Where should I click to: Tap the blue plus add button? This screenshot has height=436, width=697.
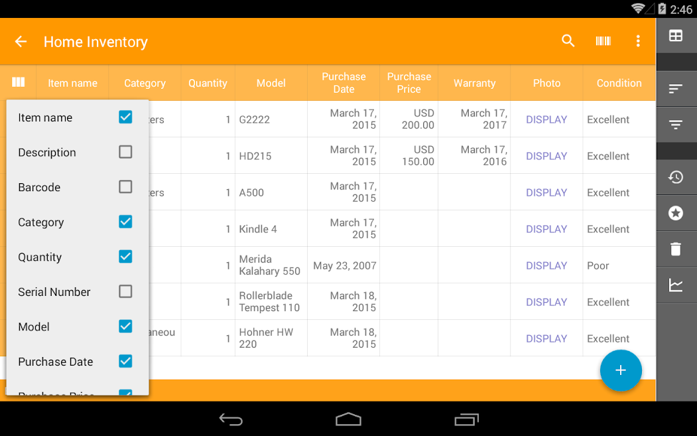[621, 370]
